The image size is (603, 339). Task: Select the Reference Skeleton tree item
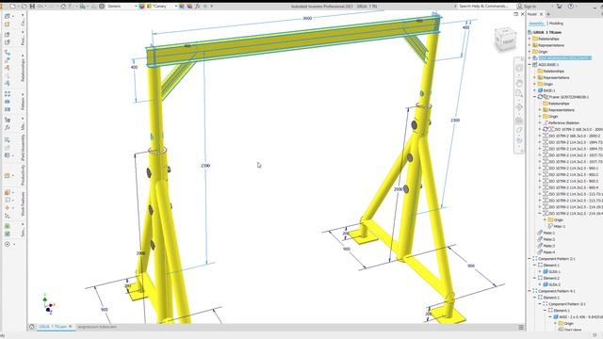(564, 122)
